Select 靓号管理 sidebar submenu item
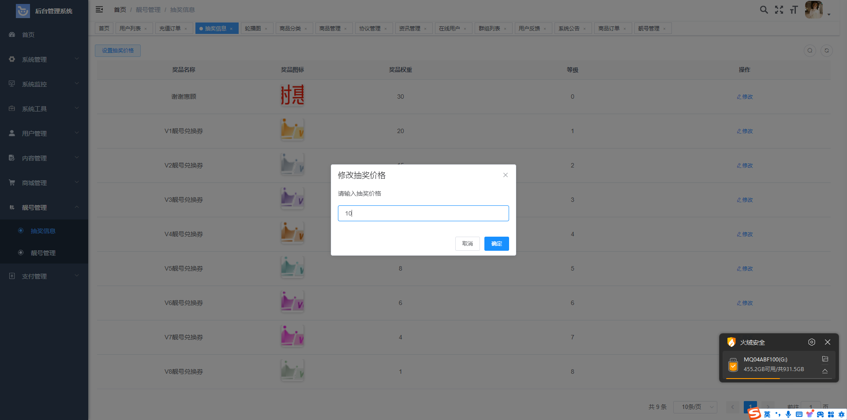 [43, 253]
